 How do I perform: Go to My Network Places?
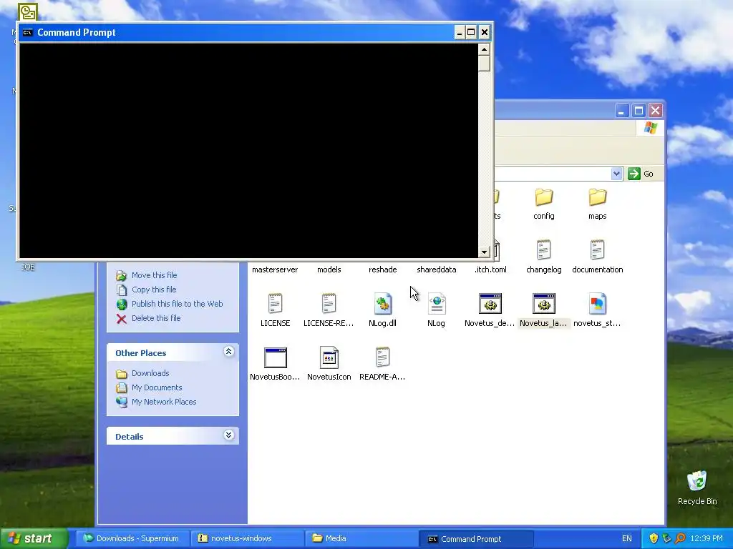pyautogui.click(x=164, y=402)
